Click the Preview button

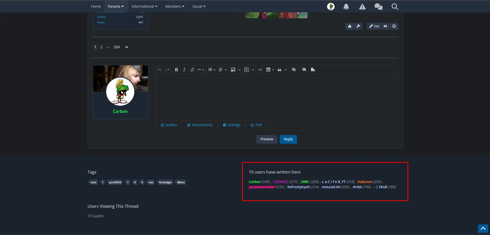tap(267, 139)
